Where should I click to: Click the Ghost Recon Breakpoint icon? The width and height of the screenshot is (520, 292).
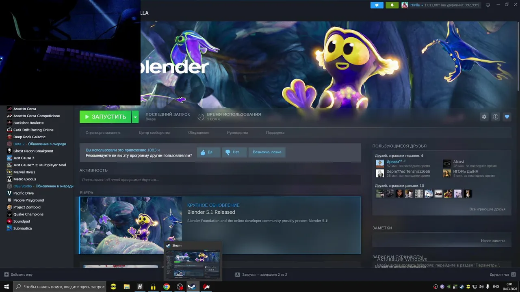click(x=9, y=151)
